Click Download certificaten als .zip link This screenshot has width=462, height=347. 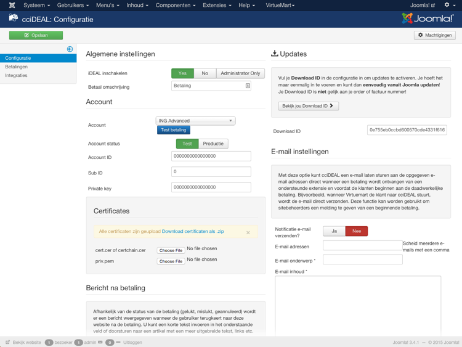tap(193, 232)
